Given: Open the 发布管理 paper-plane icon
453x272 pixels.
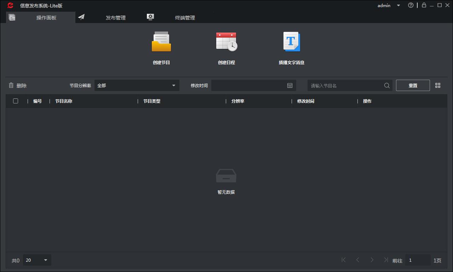Looking at the screenshot, I should coord(82,16).
